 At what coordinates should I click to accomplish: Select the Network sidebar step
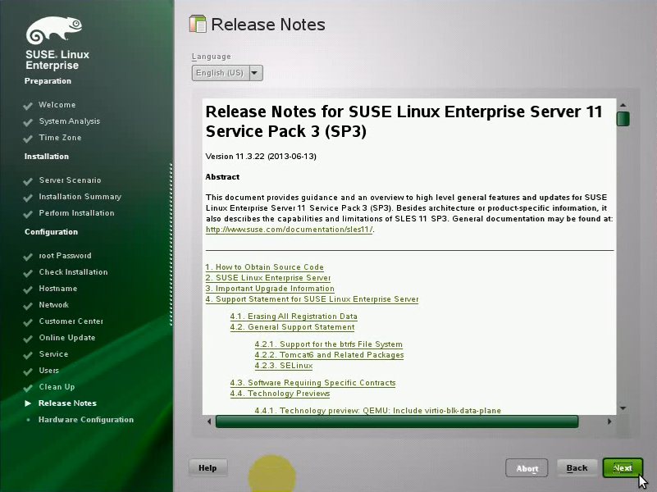click(x=53, y=304)
